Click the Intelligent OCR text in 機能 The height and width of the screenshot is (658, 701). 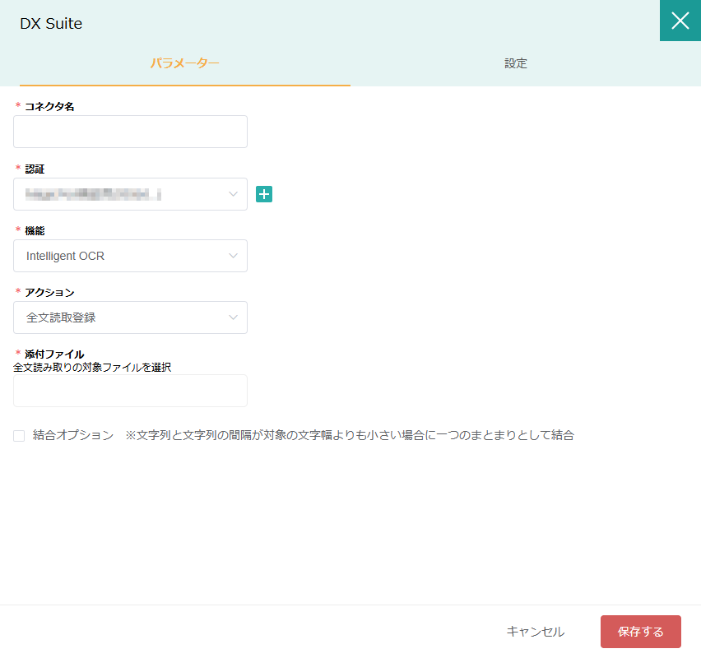click(65, 256)
